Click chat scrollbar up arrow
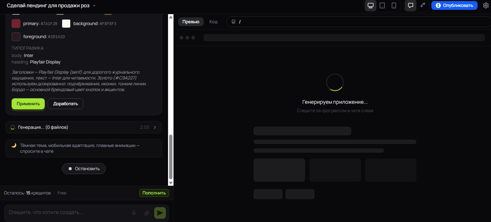 [171, 17]
